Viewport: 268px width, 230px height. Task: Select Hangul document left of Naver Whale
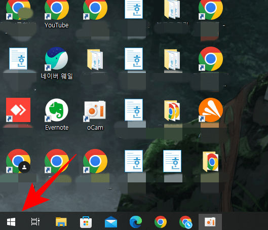click(18, 59)
